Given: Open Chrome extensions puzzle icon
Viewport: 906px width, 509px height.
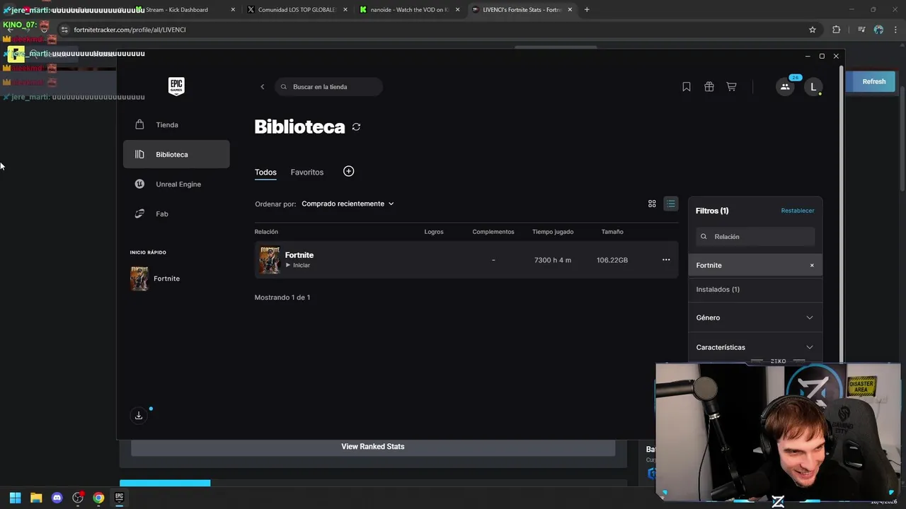Looking at the screenshot, I should pyautogui.click(x=836, y=30).
